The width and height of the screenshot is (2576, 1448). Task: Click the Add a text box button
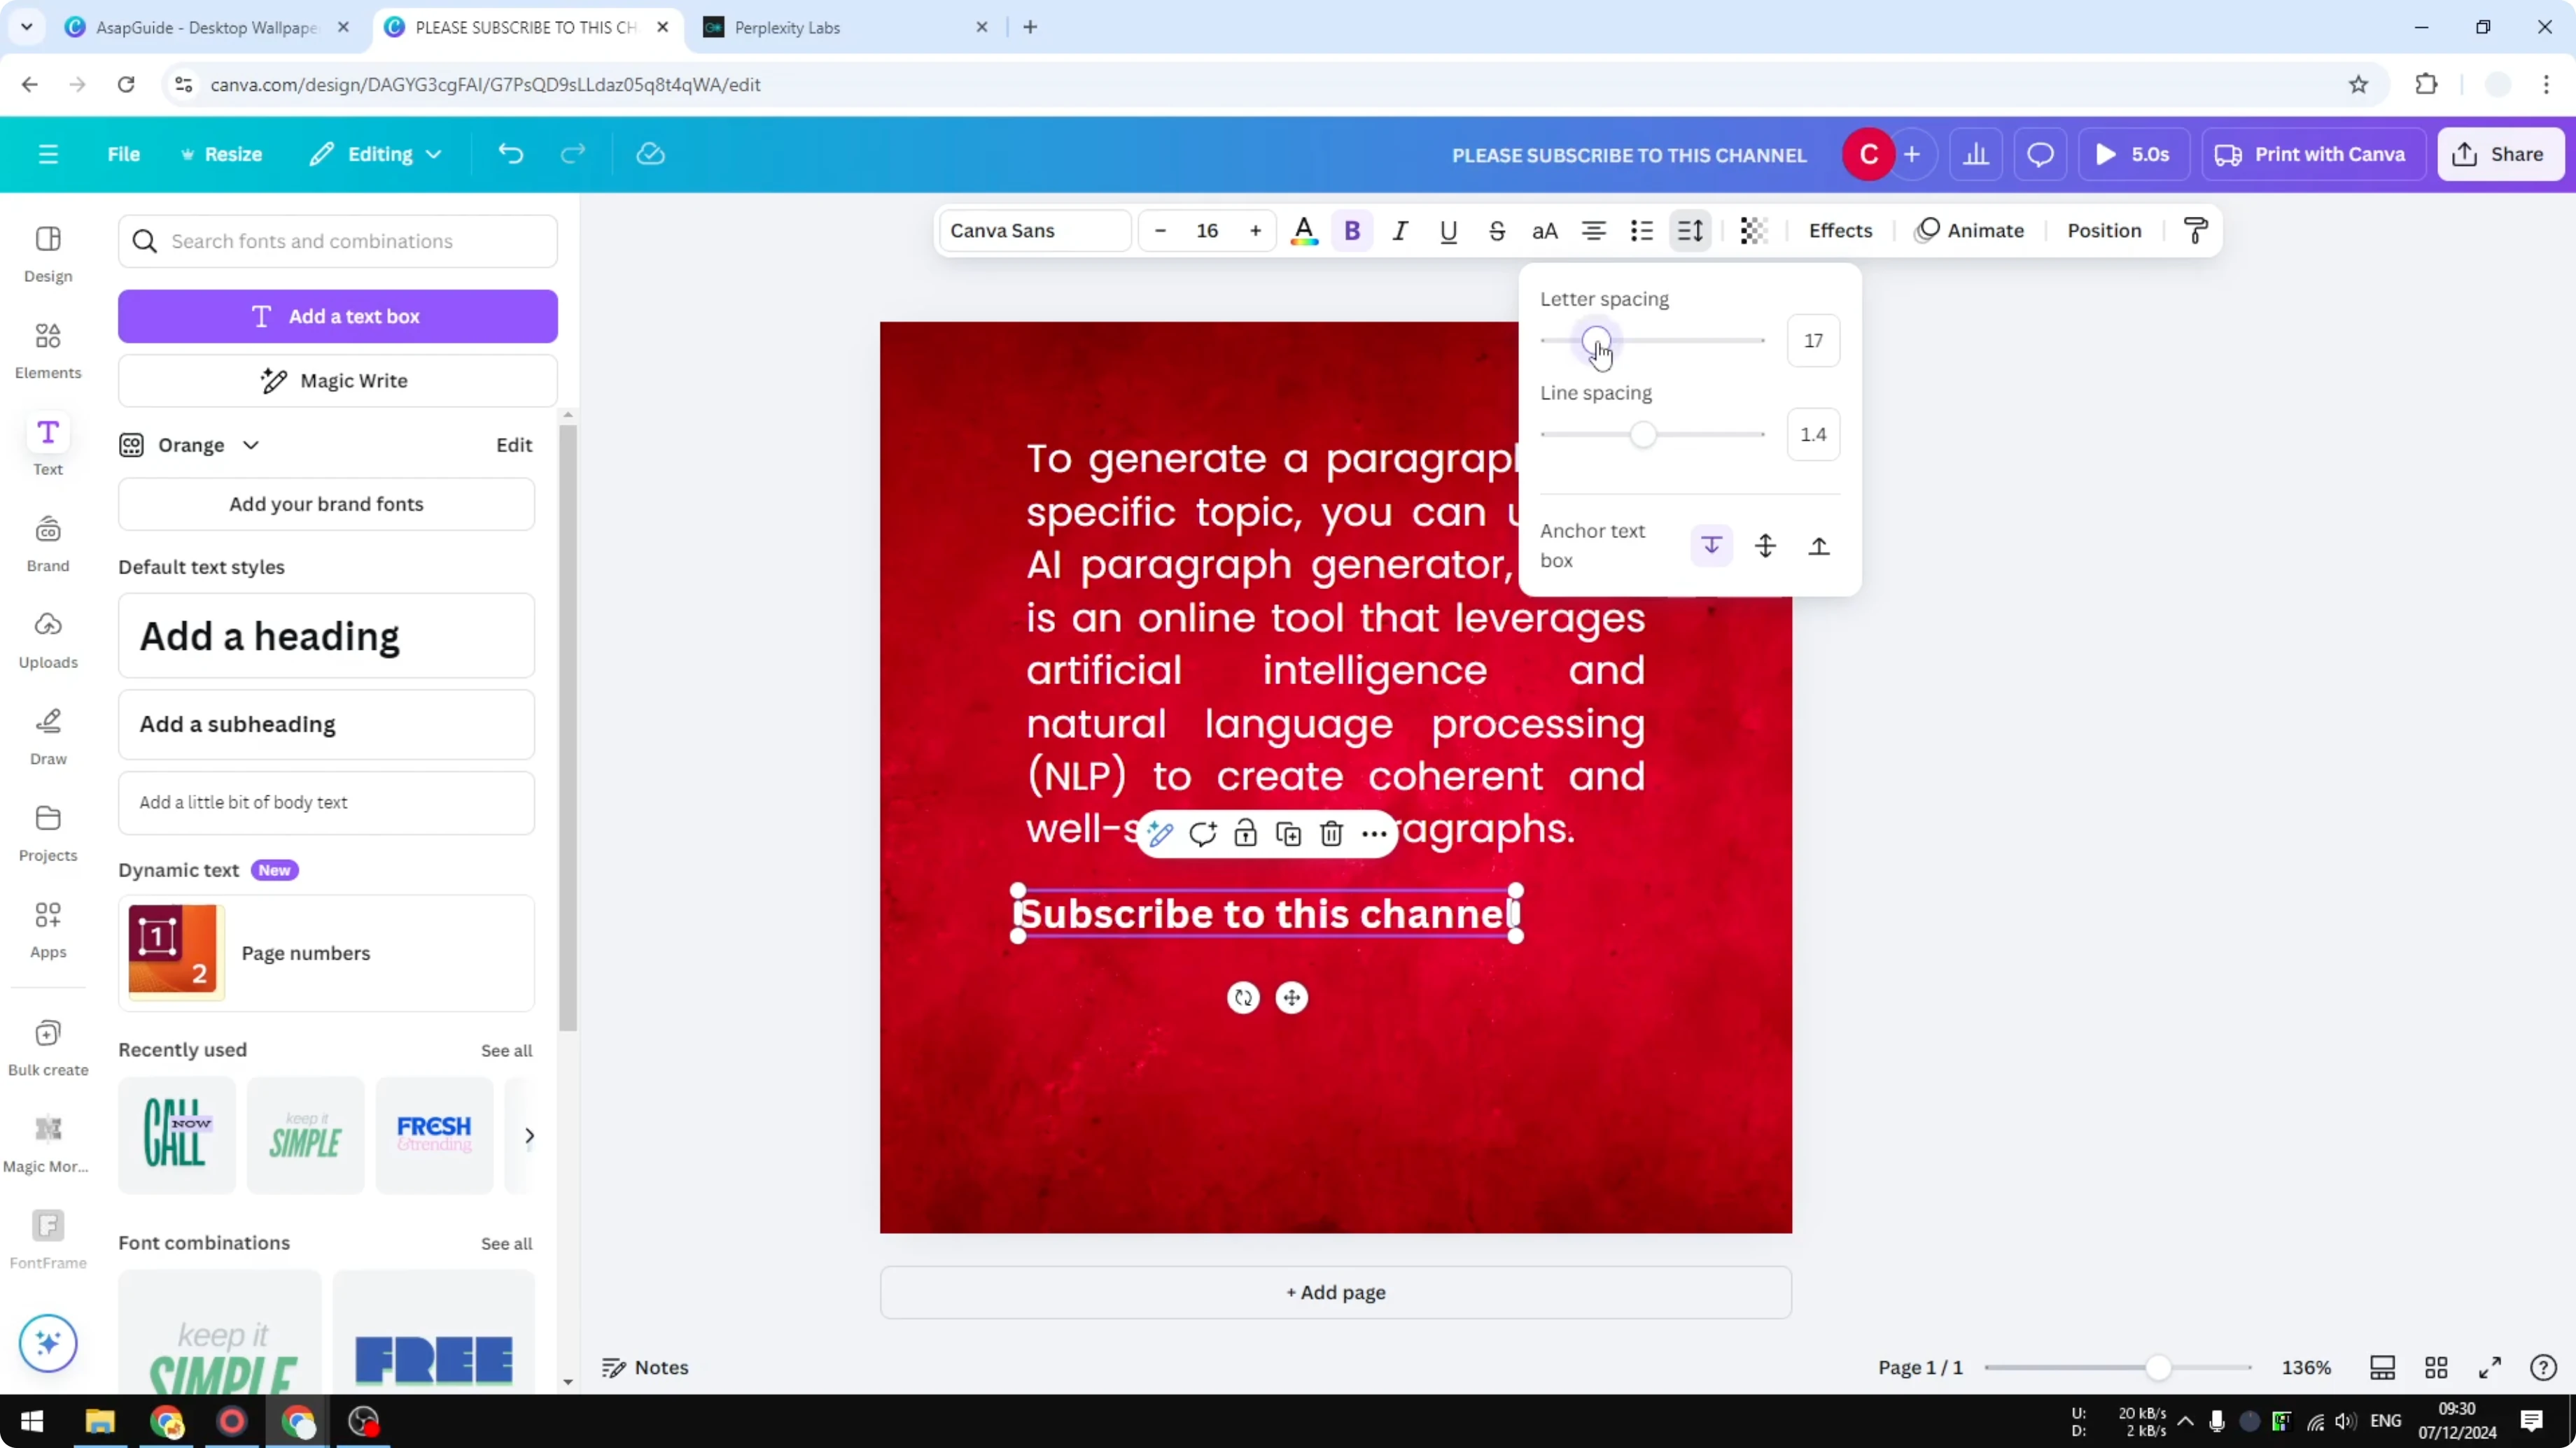337,315
